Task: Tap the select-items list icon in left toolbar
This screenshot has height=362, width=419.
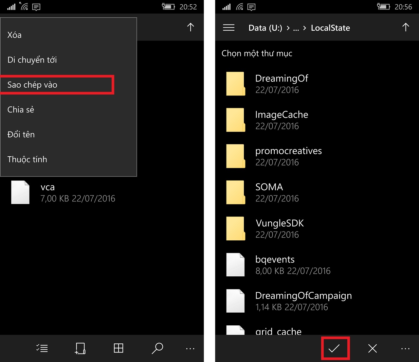Action: pos(42,348)
